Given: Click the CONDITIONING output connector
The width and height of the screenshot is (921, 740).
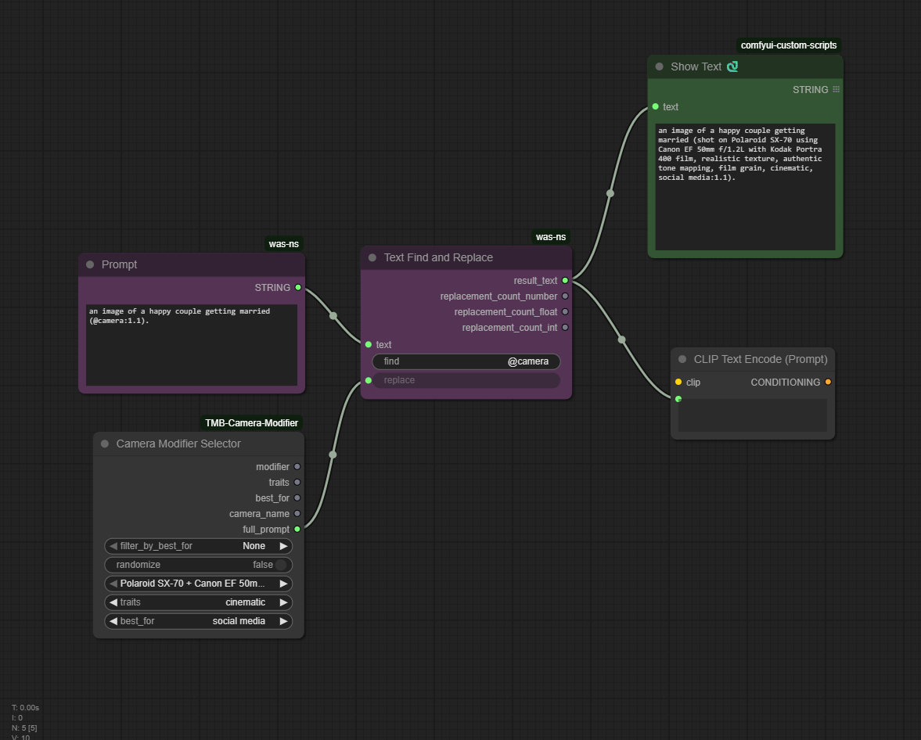Looking at the screenshot, I should (828, 383).
